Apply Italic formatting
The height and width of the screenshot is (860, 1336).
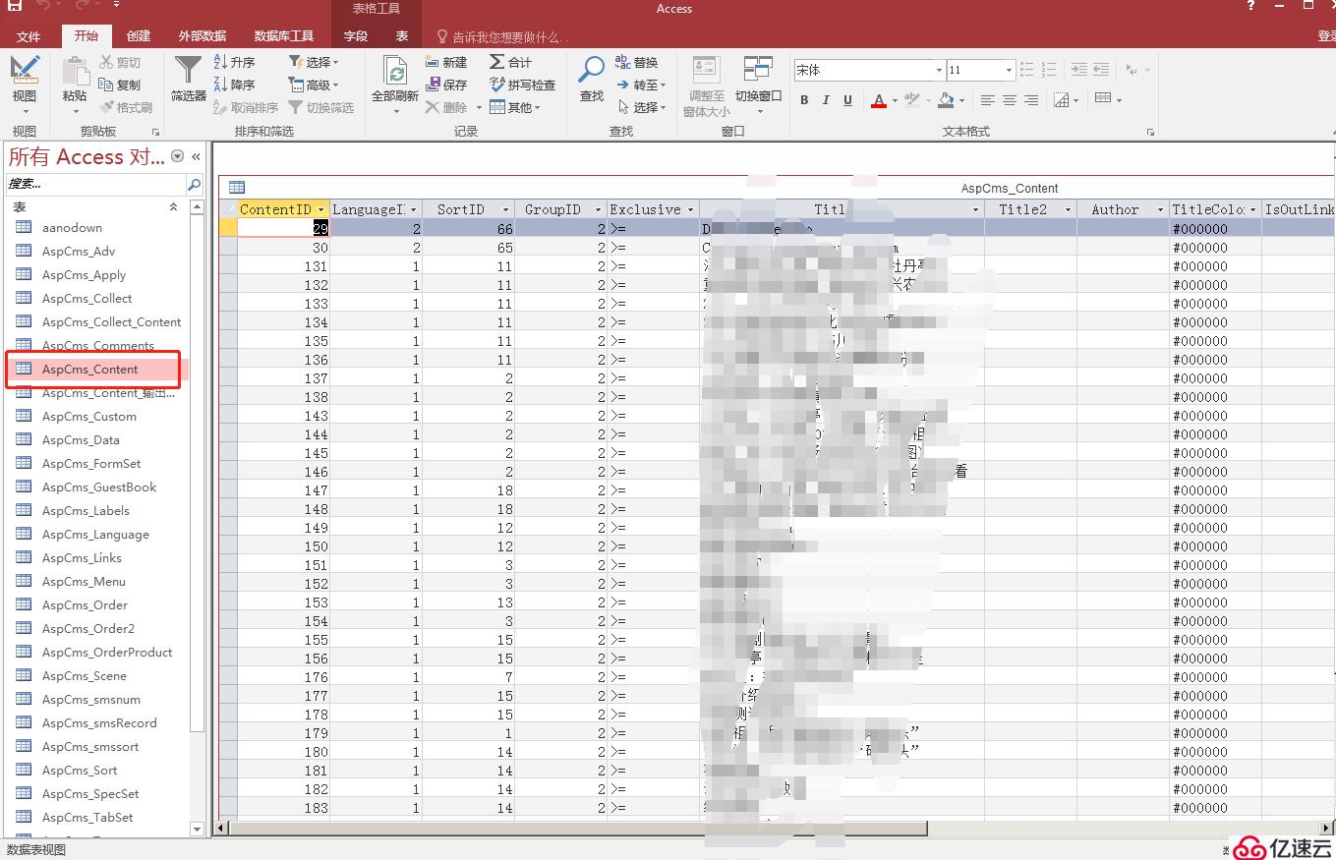(826, 100)
